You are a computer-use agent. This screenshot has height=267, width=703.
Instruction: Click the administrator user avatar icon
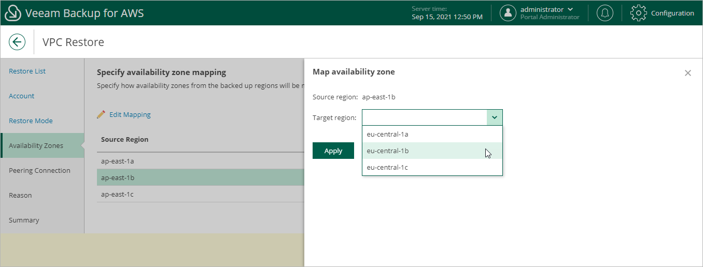click(508, 13)
